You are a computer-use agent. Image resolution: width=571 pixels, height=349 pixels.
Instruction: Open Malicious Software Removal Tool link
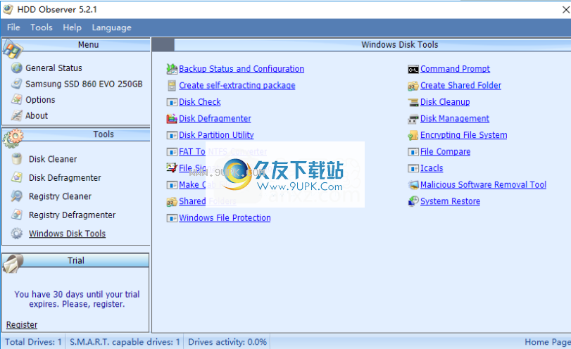[483, 185]
